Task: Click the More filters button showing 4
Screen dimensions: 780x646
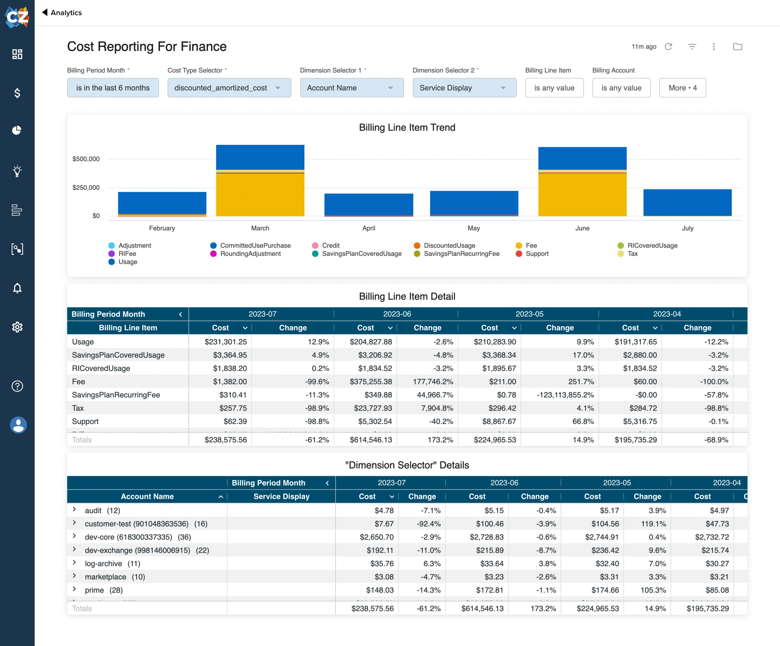Action: coord(683,87)
